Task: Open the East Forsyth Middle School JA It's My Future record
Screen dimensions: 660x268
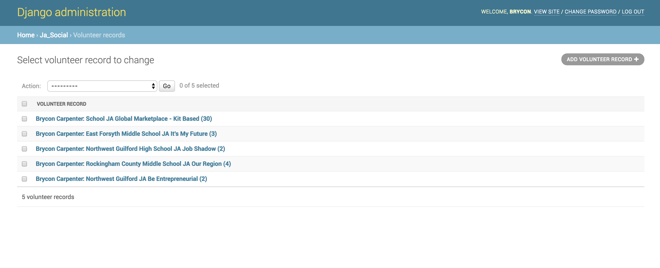Action: tap(126, 134)
